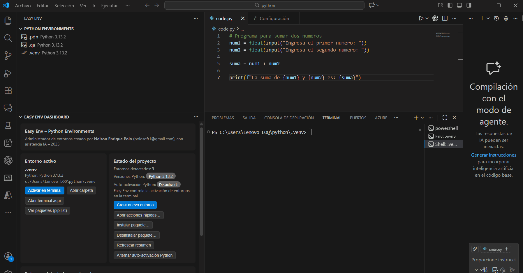Screen dimensions: 523x273
Task: Open the Selección menu
Action: pos(64,6)
